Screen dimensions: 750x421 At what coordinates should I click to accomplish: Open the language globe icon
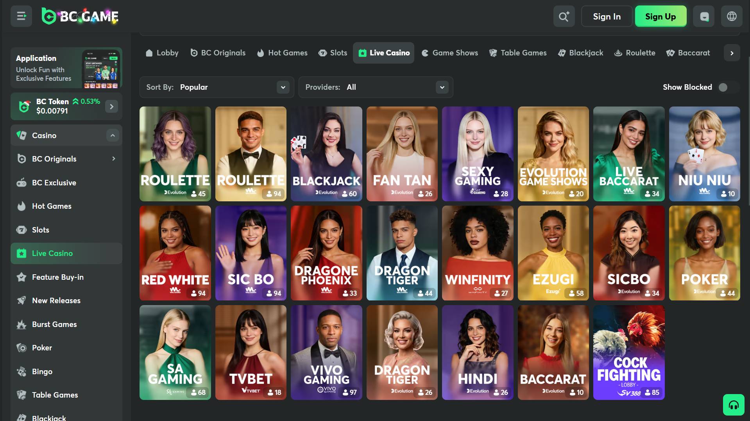point(731,16)
